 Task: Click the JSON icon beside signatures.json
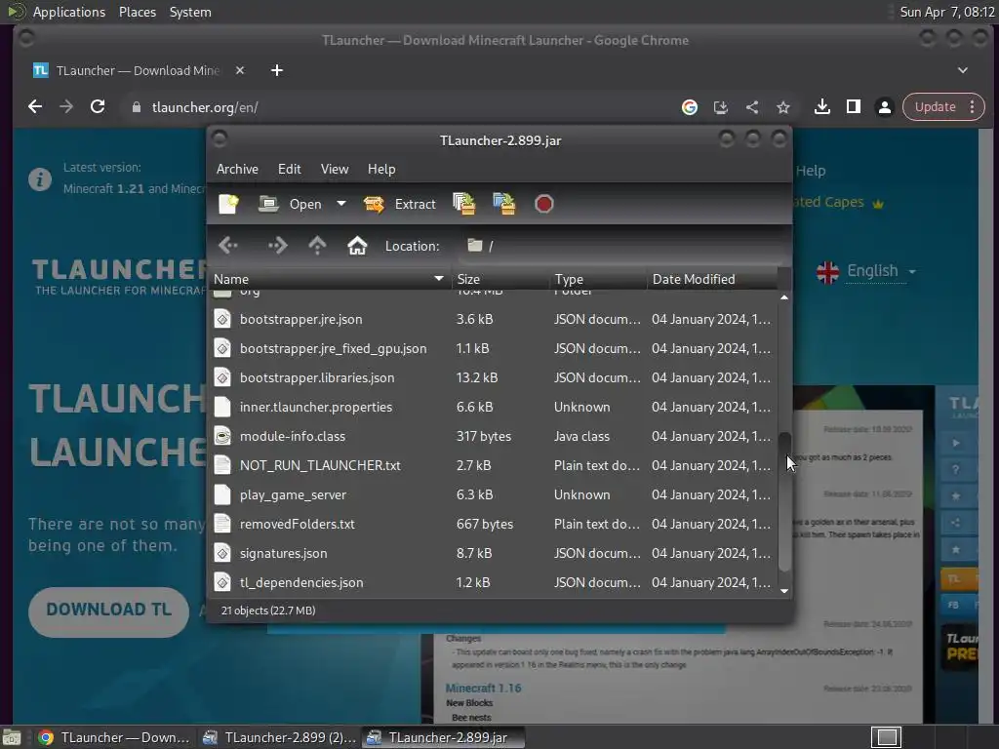[222, 554]
